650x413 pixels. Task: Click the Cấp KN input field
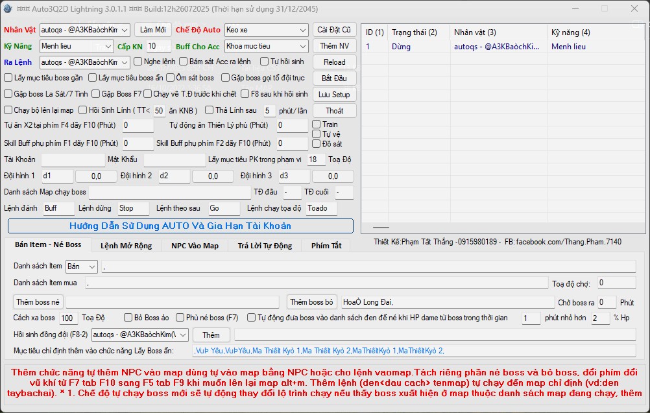pyautogui.click(x=158, y=46)
